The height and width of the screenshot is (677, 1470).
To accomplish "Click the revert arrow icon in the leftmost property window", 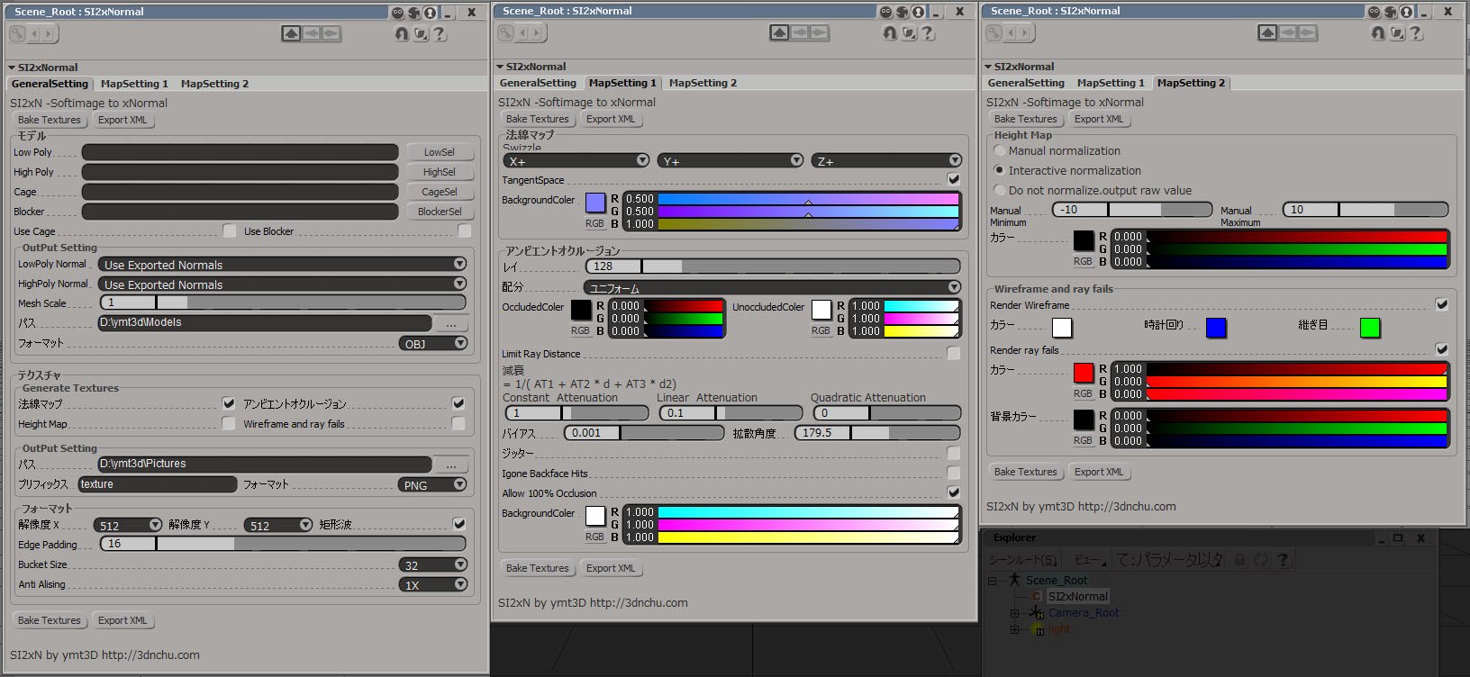I will coord(402,33).
